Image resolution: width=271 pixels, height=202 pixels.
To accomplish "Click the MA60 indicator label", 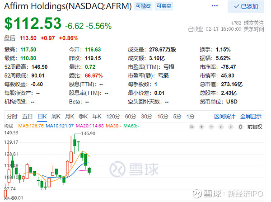I will (x=131, y=126).
